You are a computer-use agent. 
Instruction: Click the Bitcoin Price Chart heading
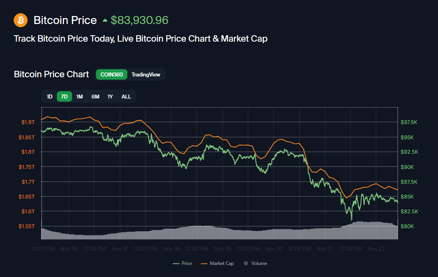tap(51, 74)
